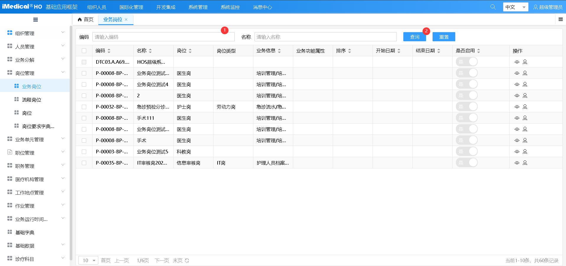Tick checkbox for 业务岗位测试4 row
The image size is (566, 266).
tap(84, 85)
